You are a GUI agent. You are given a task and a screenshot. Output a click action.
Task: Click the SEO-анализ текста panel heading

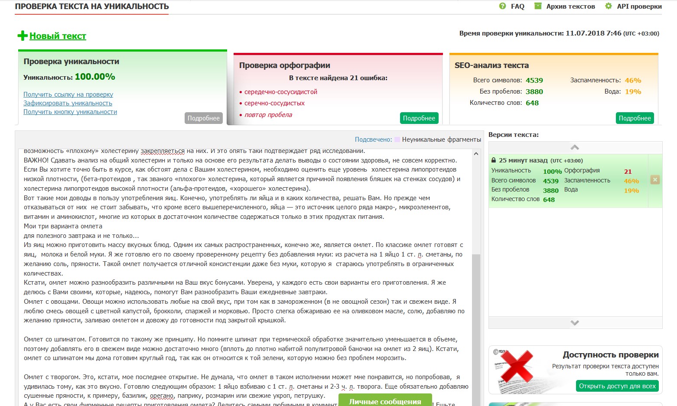pyautogui.click(x=491, y=65)
